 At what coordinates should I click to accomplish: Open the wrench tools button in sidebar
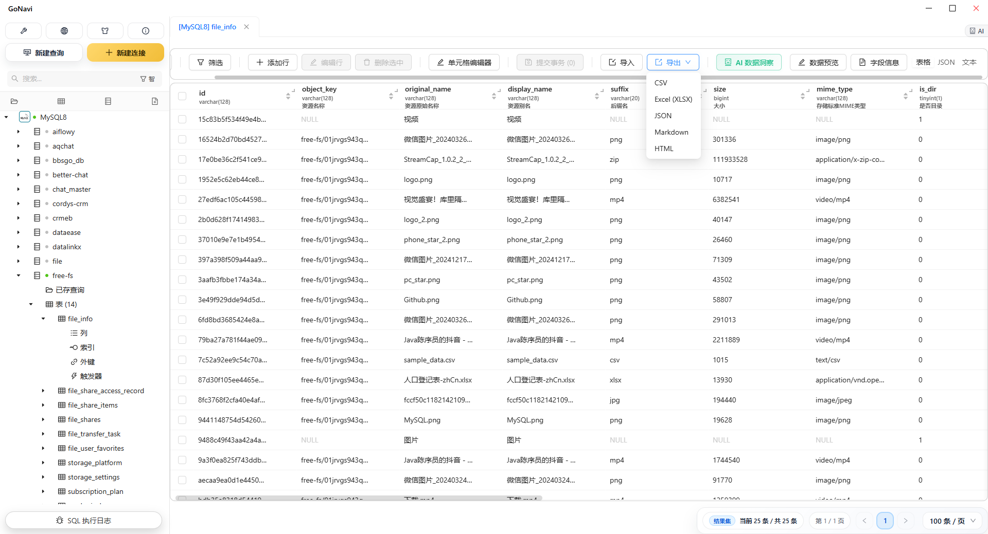click(x=24, y=31)
